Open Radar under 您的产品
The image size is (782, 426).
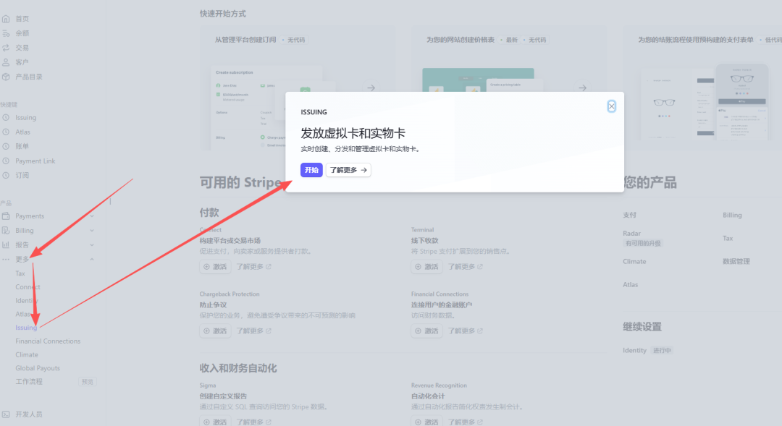pyautogui.click(x=631, y=233)
